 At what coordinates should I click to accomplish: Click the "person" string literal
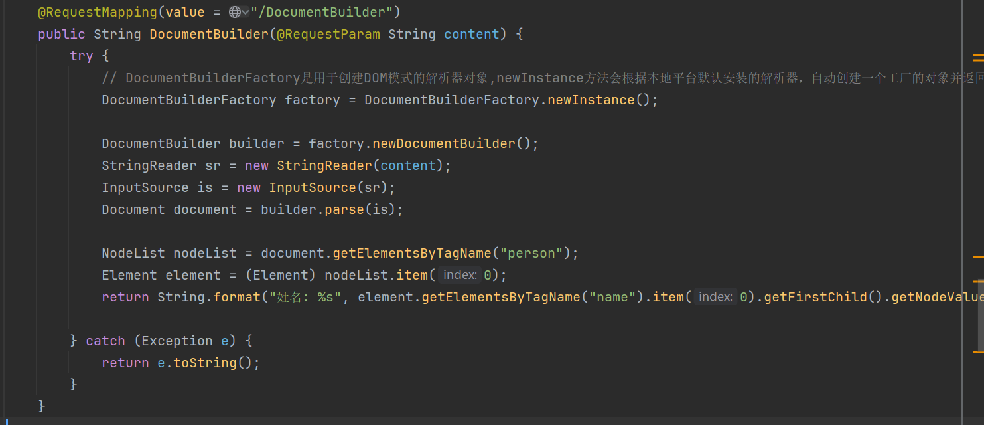[531, 253]
